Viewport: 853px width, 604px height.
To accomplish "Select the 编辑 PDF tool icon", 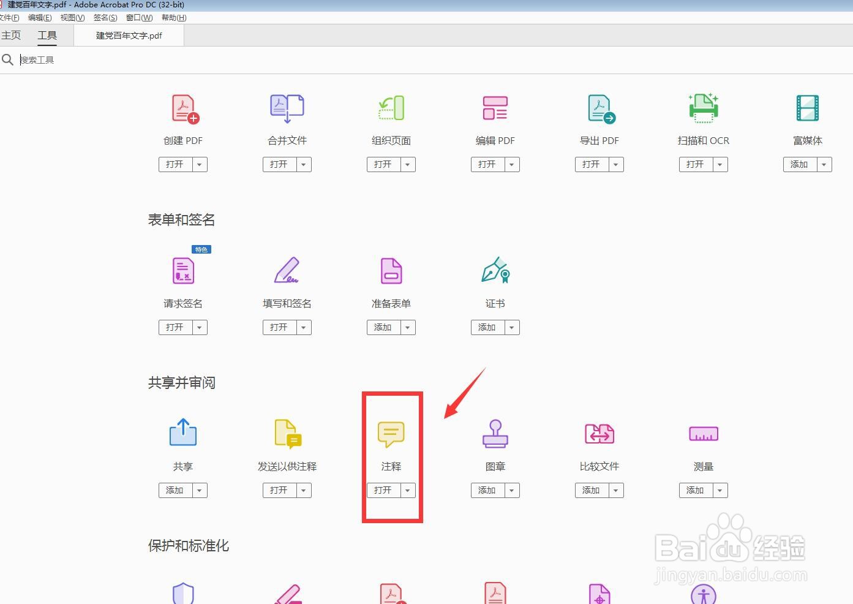I will click(x=495, y=108).
